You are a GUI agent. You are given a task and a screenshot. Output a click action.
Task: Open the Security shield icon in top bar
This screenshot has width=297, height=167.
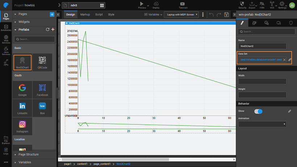[242, 5]
